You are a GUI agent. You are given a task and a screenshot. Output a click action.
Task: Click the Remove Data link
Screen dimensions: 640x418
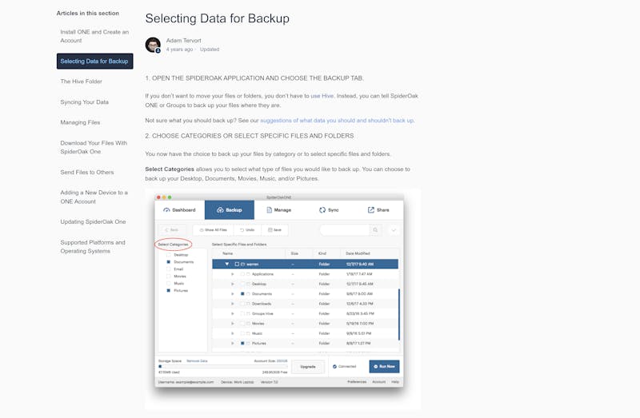[x=197, y=361]
